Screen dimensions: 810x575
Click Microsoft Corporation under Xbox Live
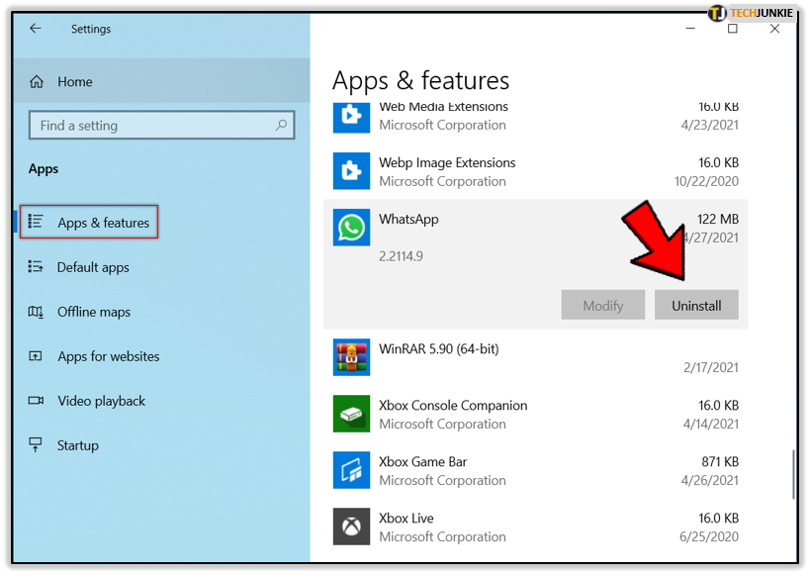442,536
